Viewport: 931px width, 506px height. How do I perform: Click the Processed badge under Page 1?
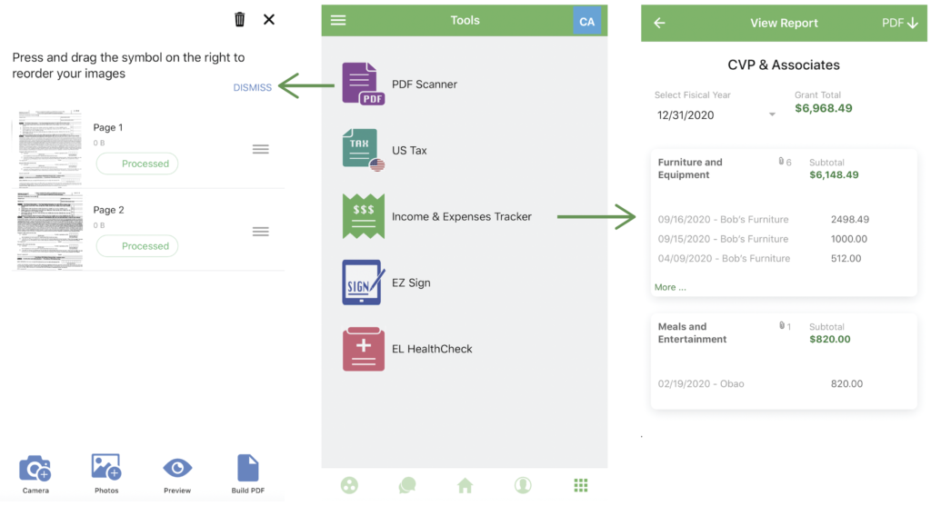pos(137,164)
